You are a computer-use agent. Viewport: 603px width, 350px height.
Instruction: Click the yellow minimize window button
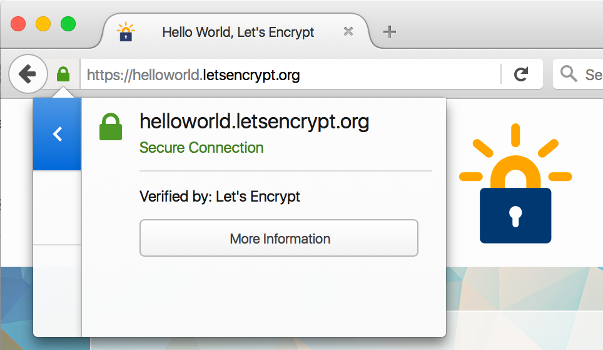[x=43, y=24]
